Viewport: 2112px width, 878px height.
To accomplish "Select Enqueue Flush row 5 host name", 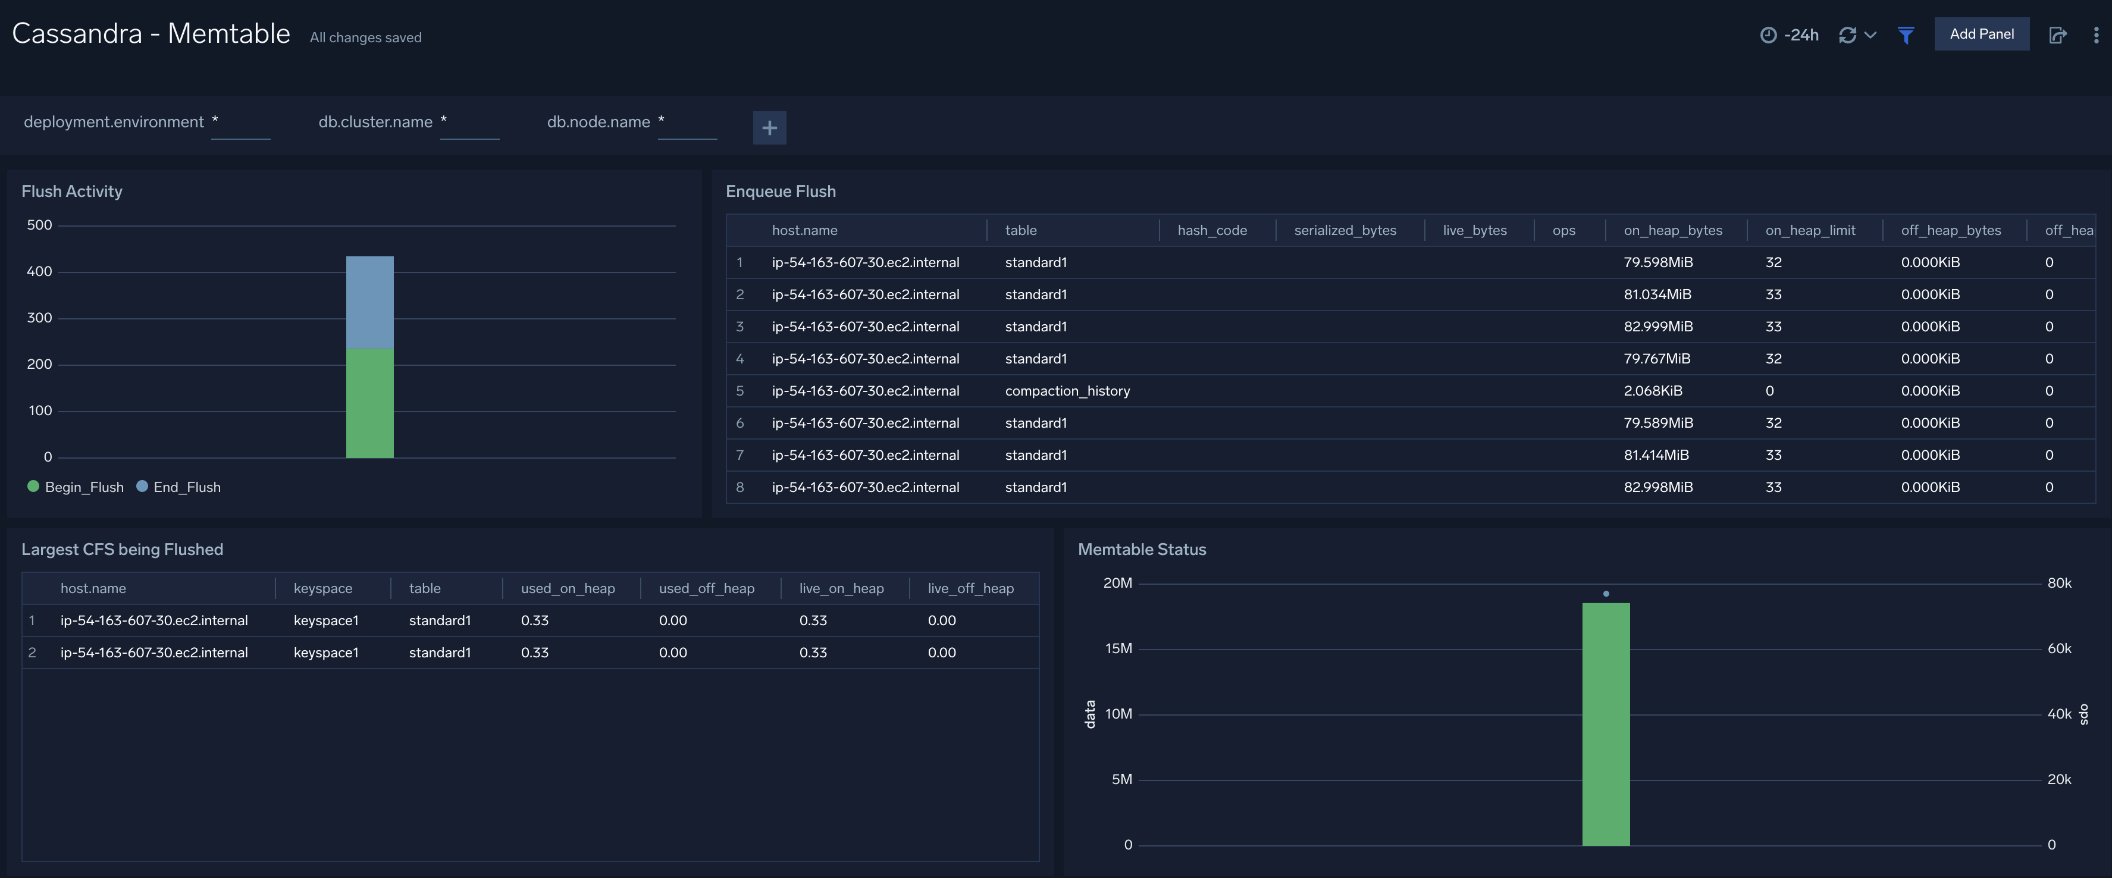I will point(865,390).
